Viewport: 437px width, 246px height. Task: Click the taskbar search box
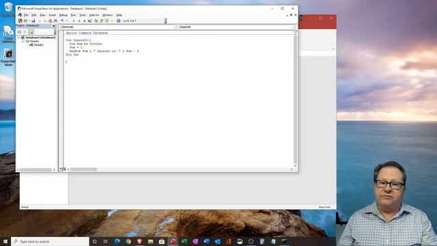click(x=50, y=241)
